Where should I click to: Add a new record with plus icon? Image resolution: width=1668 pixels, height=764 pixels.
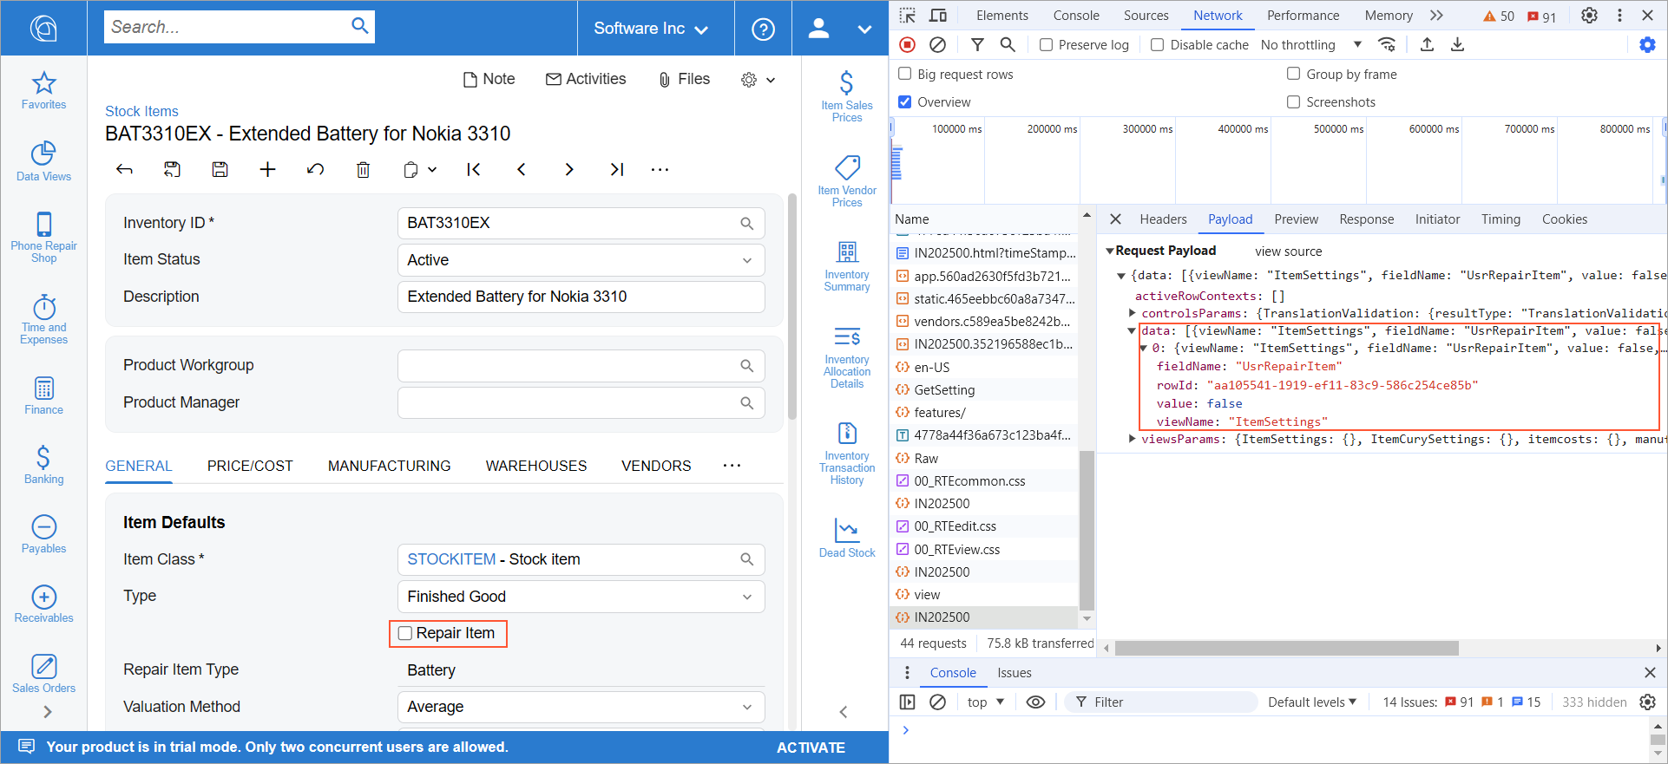[x=268, y=170]
